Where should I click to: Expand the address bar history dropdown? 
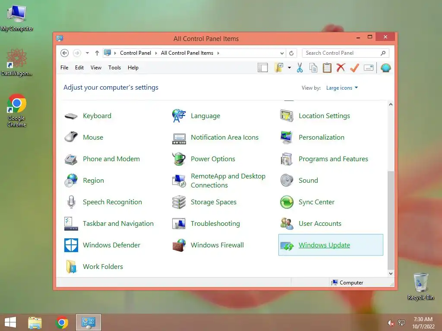pyautogui.click(x=282, y=53)
